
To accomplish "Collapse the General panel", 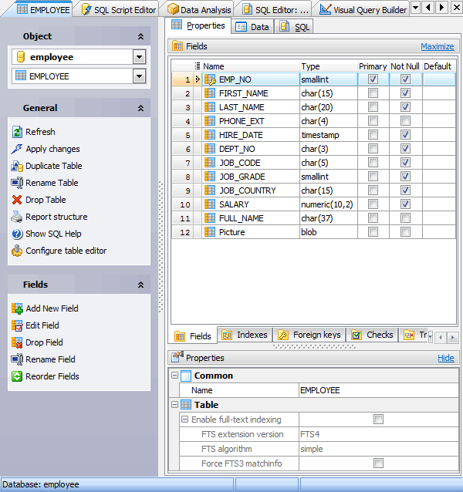I will [141, 108].
